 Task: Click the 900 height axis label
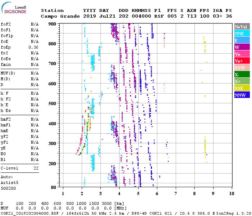click(52, 24)
